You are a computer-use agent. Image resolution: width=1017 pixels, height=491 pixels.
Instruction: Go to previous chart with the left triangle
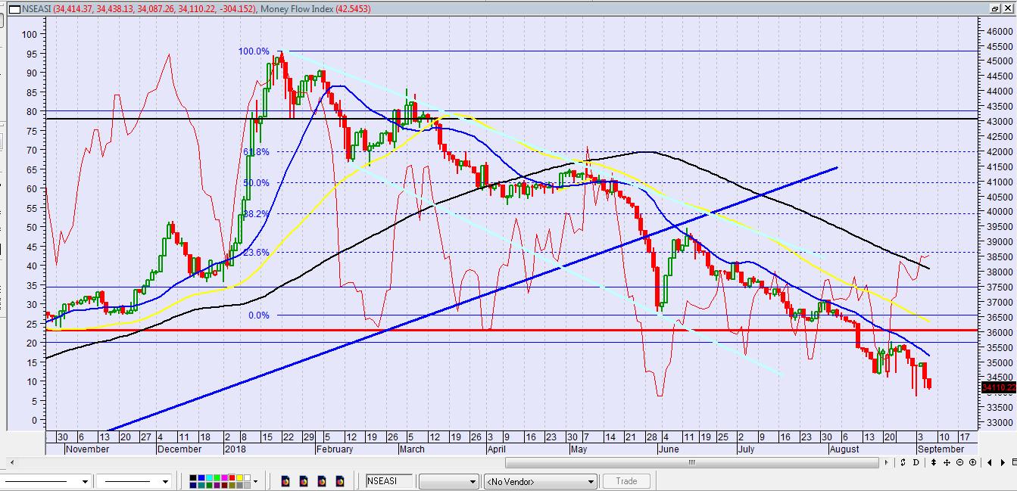[x=990, y=462]
